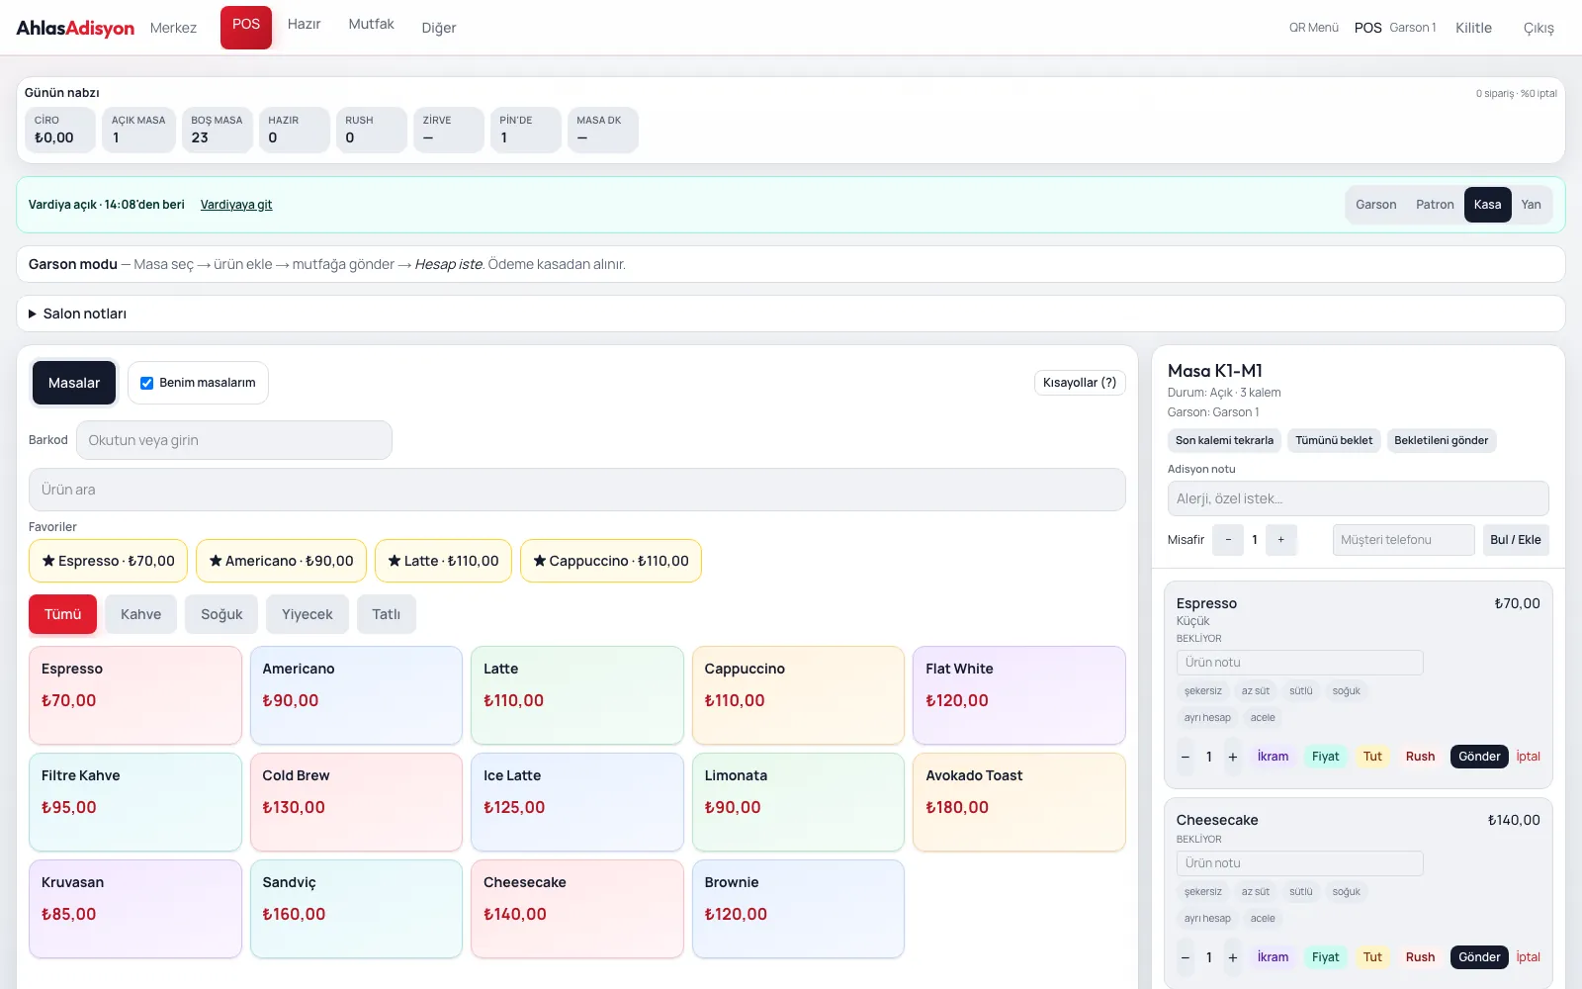Toggle the Benim masalarım checkbox
The width and height of the screenshot is (1582, 989).
[x=146, y=383]
